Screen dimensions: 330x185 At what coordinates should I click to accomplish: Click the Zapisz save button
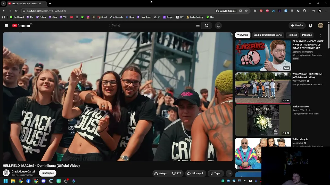coord(216,173)
